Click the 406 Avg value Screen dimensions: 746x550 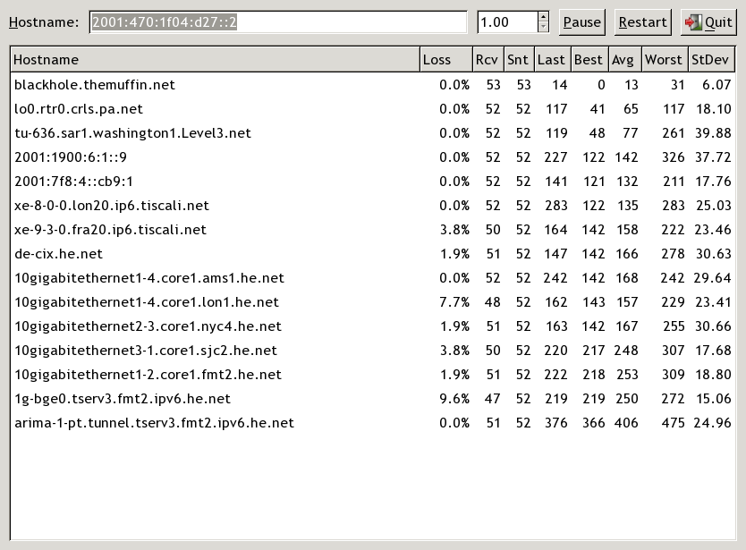click(626, 423)
